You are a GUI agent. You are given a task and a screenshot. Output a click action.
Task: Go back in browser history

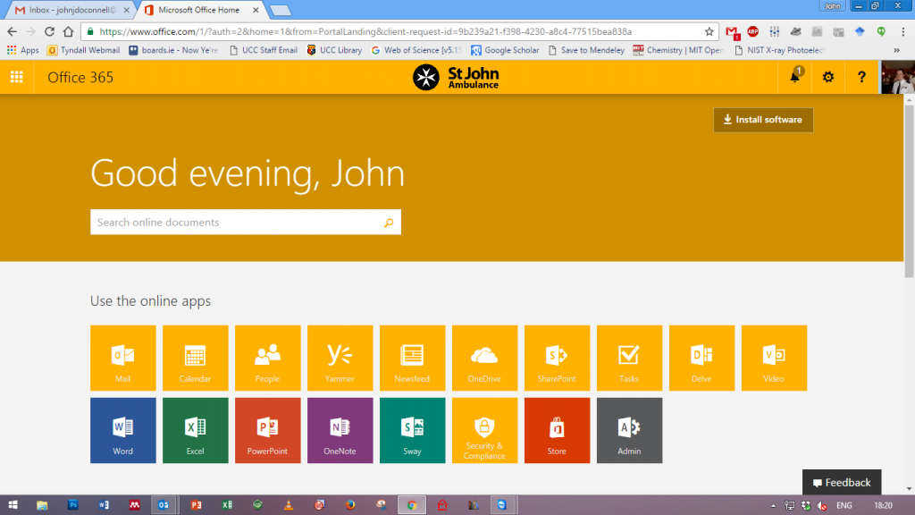12,31
